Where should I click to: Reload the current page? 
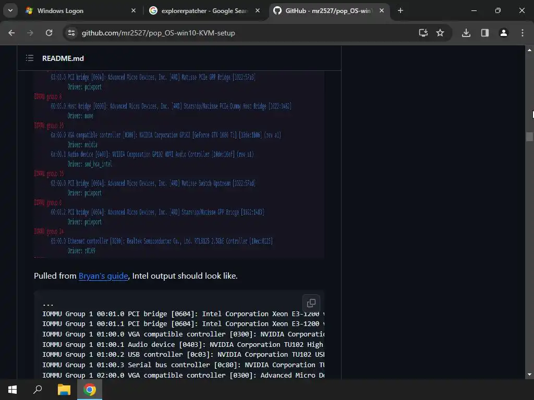49,33
